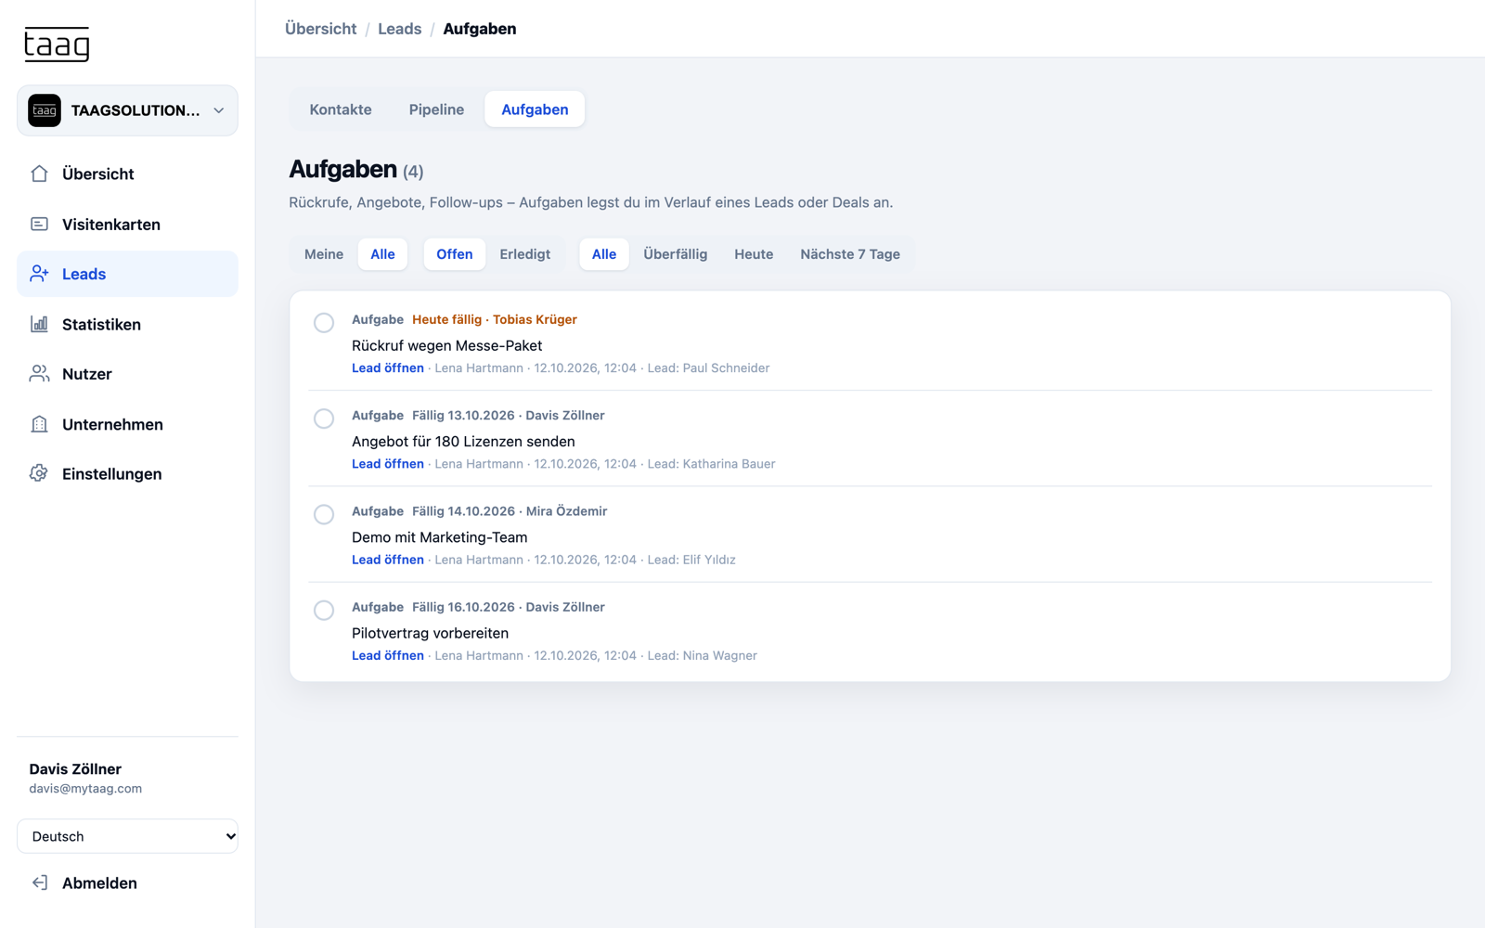Click task title 'Pilotvertrag vorbereiten'
The width and height of the screenshot is (1485, 928).
point(431,633)
